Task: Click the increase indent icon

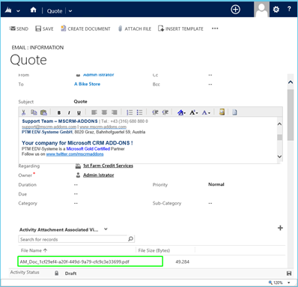Action: point(165,112)
